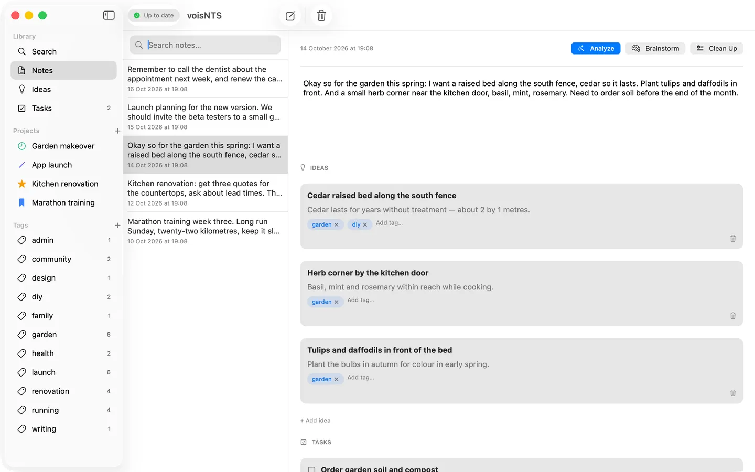755x472 pixels.
Task: Remove garden tag from Tulips idea
Action: pos(337,379)
